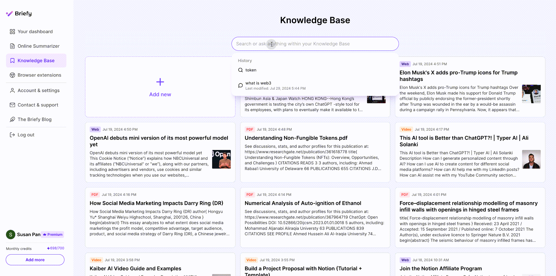
Task: Click Web tag on Notion Affiliate card
Action: point(405,260)
